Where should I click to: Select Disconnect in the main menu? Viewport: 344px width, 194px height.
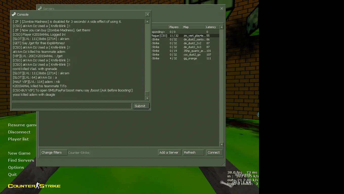[x=19, y=132]
